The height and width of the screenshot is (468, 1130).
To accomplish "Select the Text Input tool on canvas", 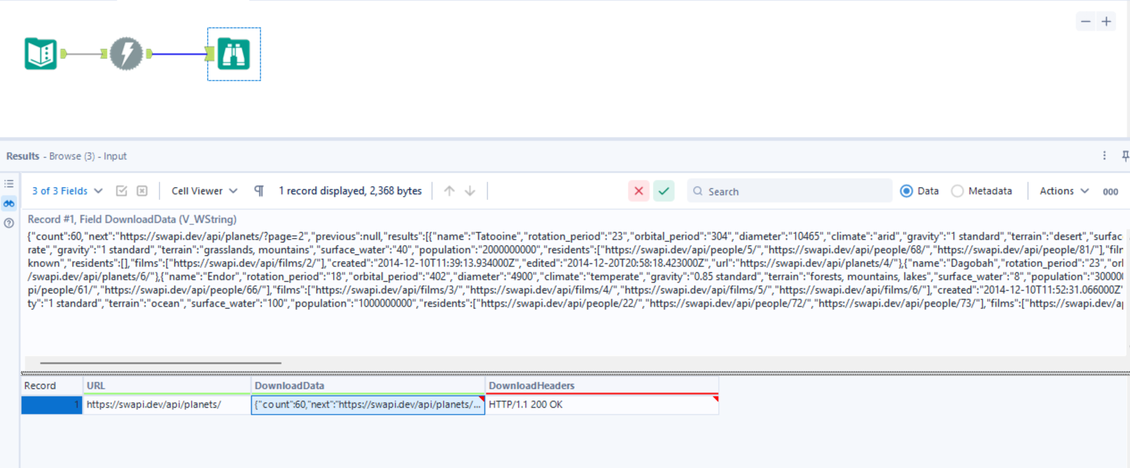I will tap(41, 54).
